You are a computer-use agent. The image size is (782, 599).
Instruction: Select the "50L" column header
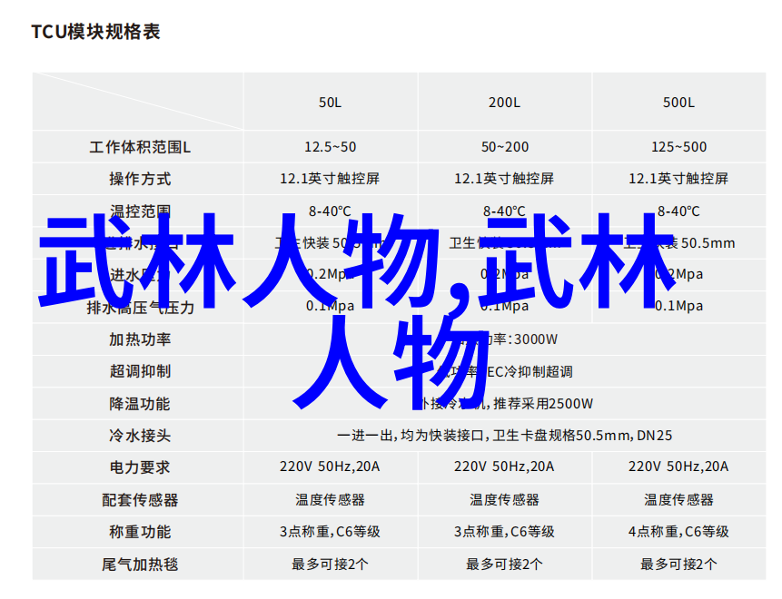click(x=331, y=103)
